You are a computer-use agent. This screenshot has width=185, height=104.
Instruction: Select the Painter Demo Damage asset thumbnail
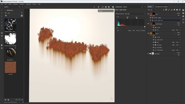point(10,39)
